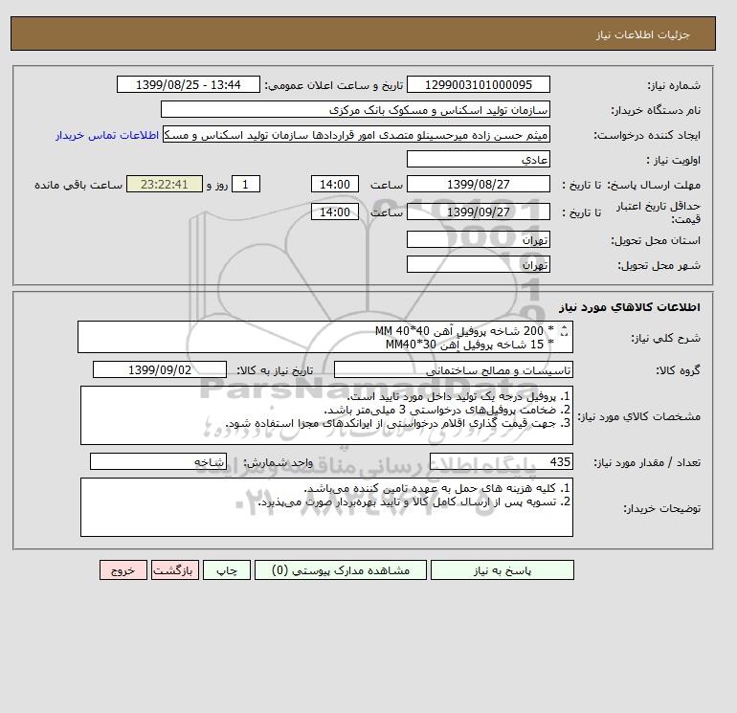Click general description text area
This screenshot has height=713, width=737.
(325, 337)
